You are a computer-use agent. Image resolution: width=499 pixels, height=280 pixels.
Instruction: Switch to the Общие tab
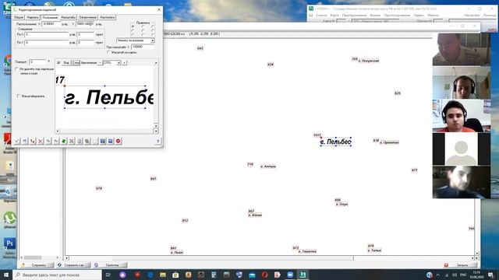coord(19,17)
